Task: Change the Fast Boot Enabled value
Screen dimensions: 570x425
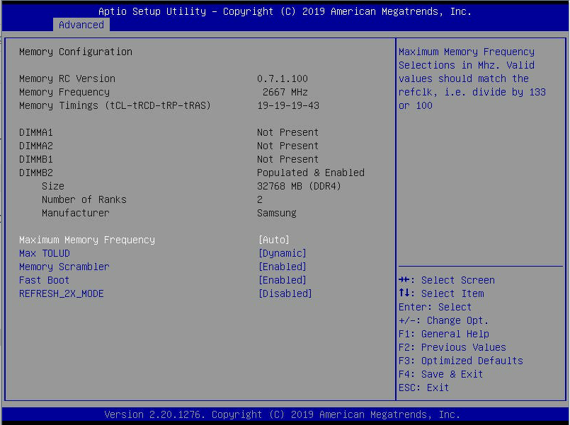Action: (x=282, y=280)
